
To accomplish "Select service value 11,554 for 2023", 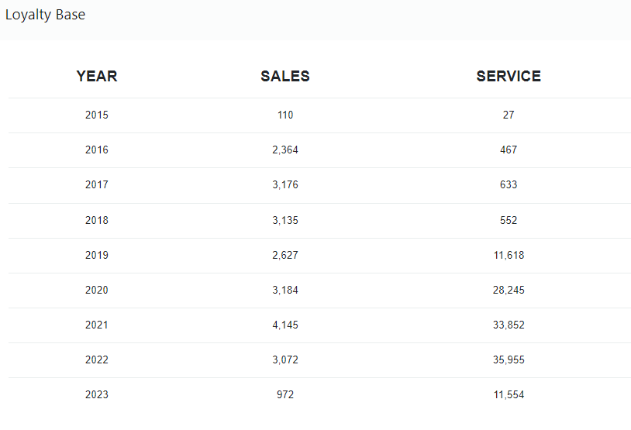I will (509, 394).
